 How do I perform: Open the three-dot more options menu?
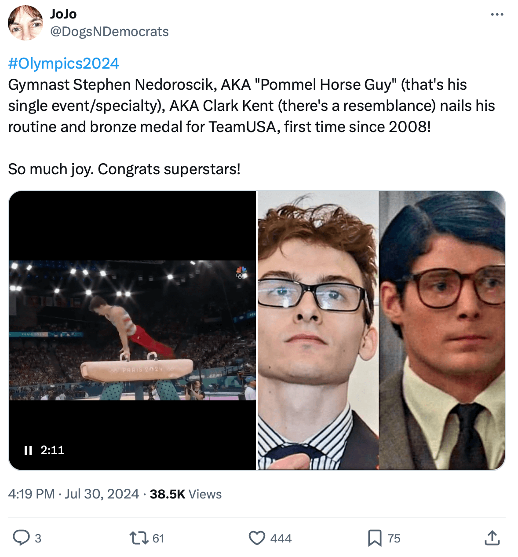[x=497, y=15]
